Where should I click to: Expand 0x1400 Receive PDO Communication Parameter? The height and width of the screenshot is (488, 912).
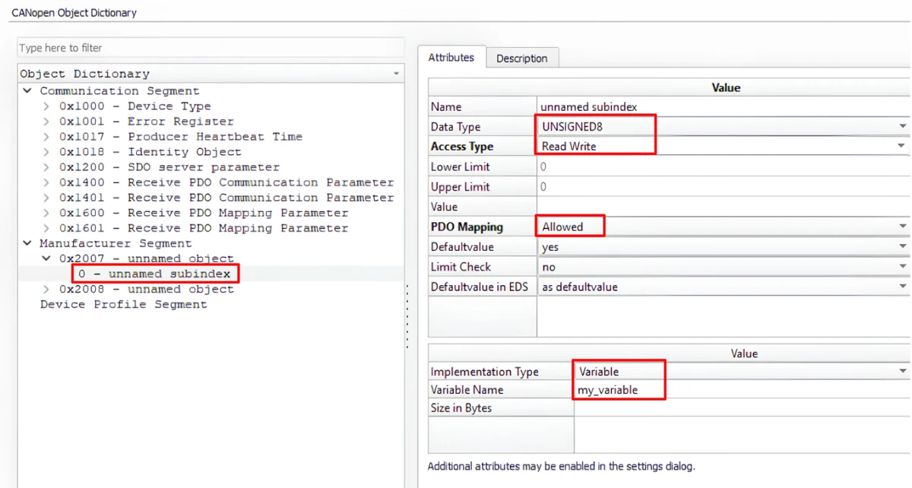pyautogui.click(x=46, y=182)
